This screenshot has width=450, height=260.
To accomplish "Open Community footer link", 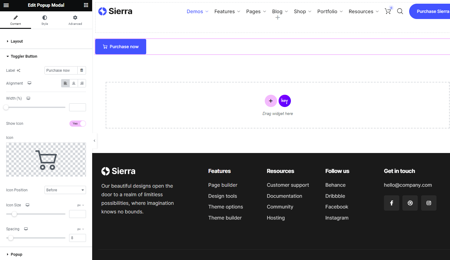I will click(x=280, y=207).
